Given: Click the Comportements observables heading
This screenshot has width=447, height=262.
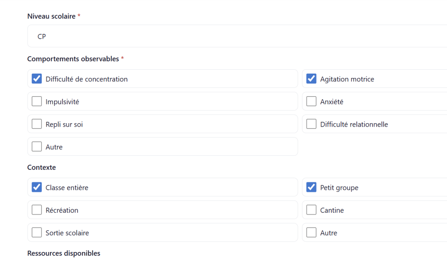Looking at the screenshot, I should pos(73,59).
